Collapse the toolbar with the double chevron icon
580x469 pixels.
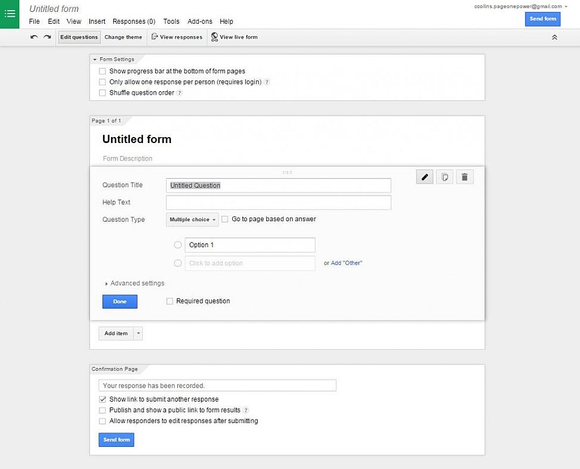point(554,36)
